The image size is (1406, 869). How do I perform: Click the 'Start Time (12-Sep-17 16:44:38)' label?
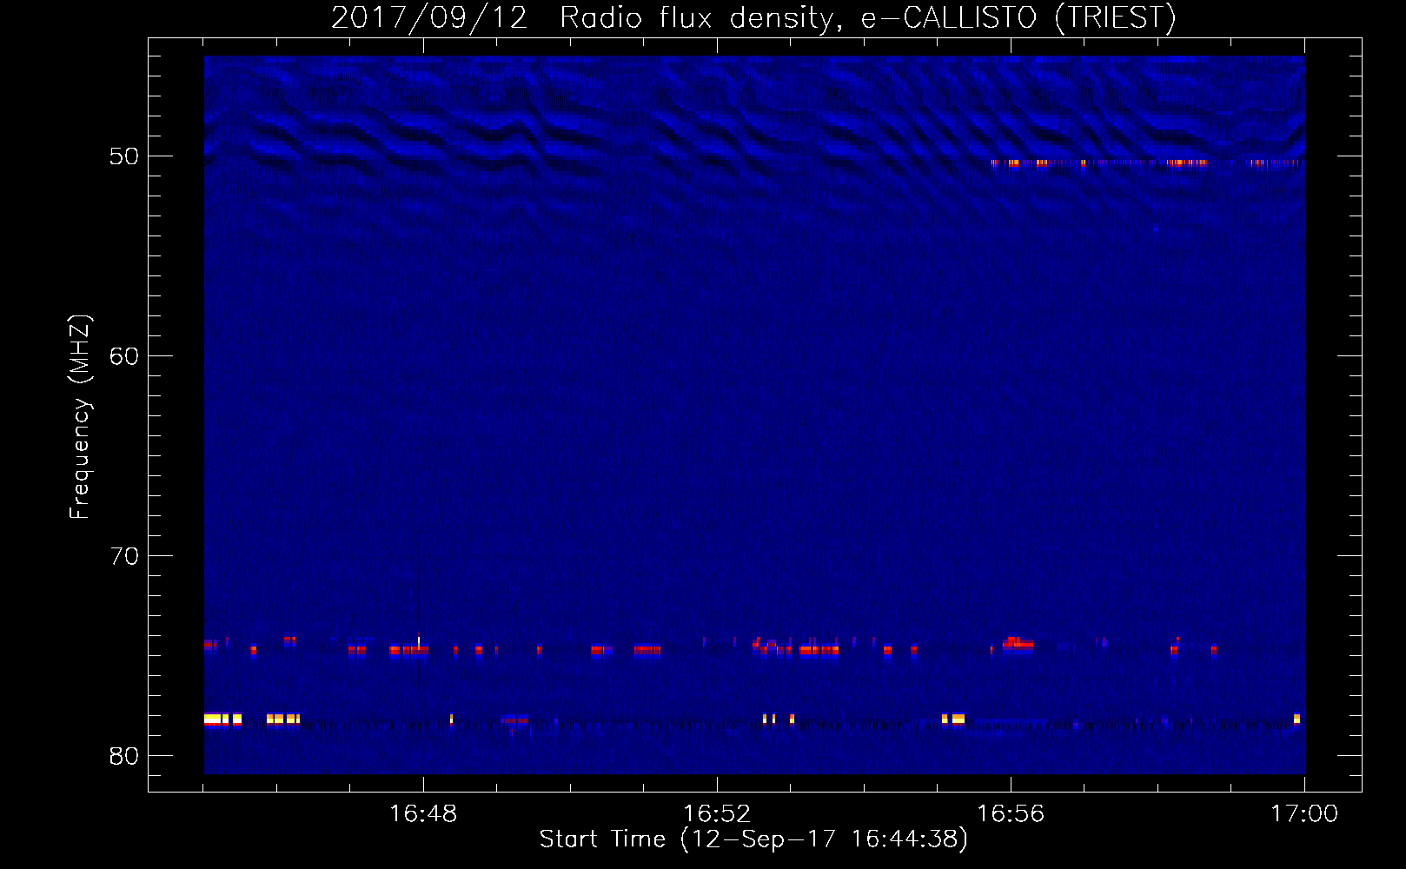click(x=753, y=839)
